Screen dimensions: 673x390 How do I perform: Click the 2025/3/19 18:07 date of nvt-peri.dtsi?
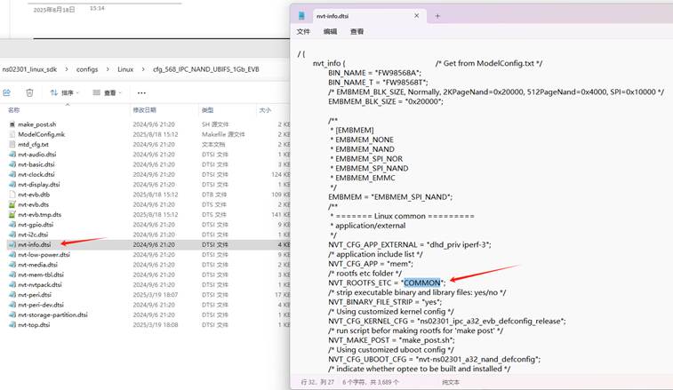pyautogui.click(x=156, y=295)
